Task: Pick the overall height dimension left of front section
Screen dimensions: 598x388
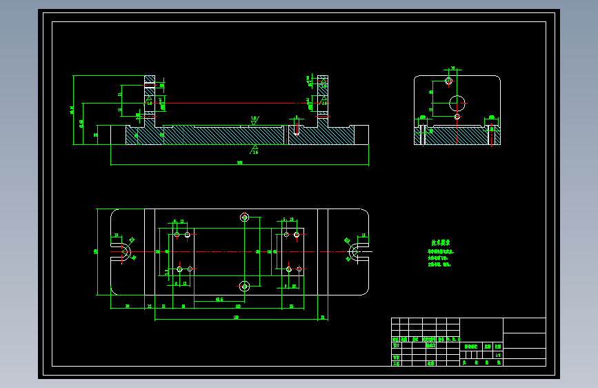Action: point(73,110)
